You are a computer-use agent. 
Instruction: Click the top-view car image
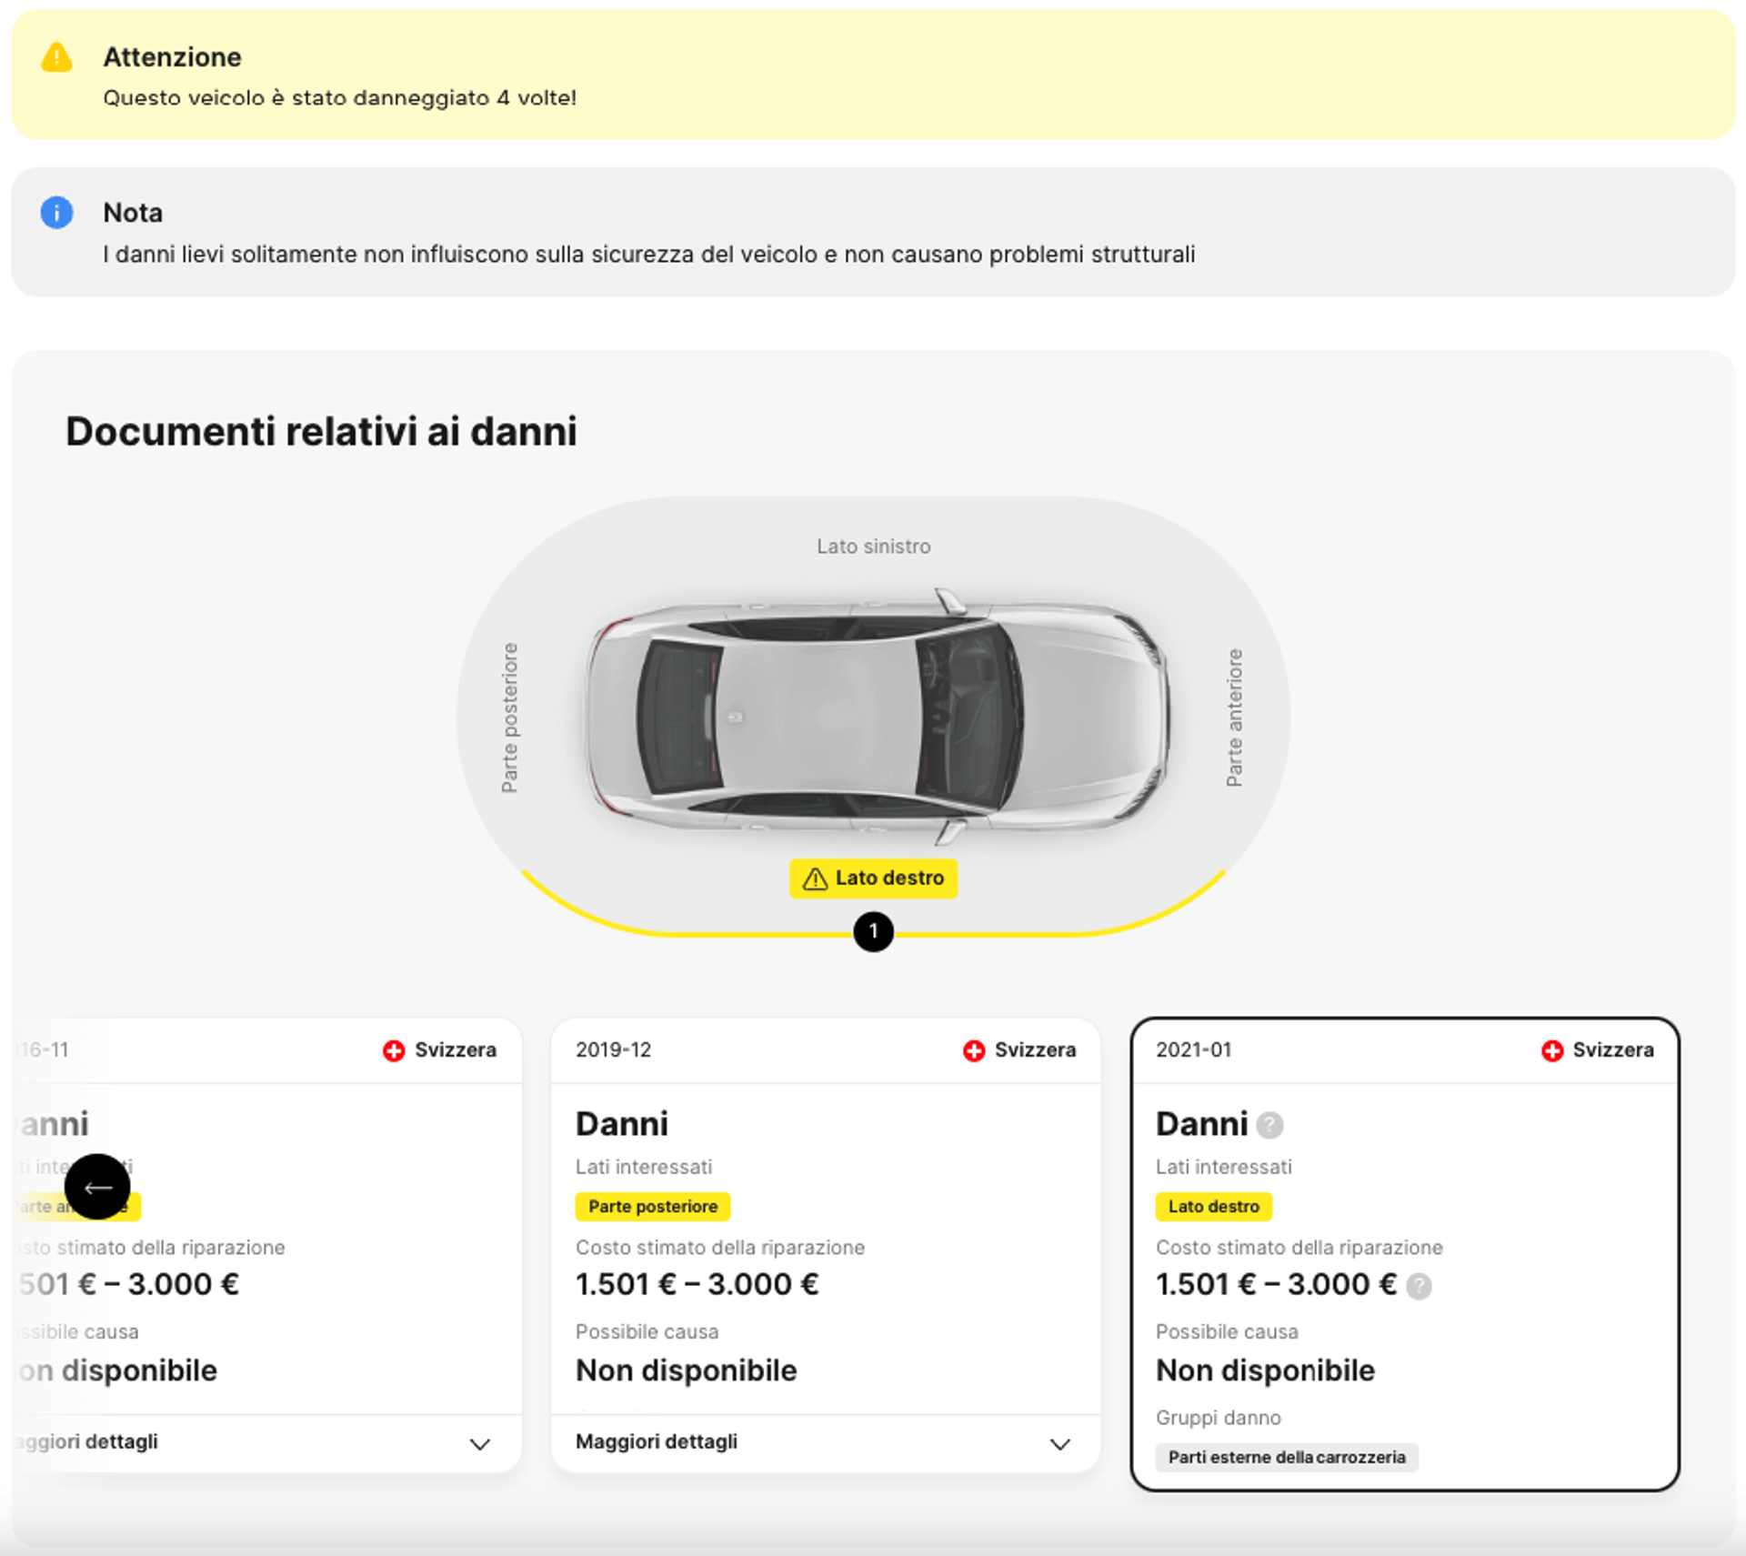pyautogui.click(x=878, y=718)
